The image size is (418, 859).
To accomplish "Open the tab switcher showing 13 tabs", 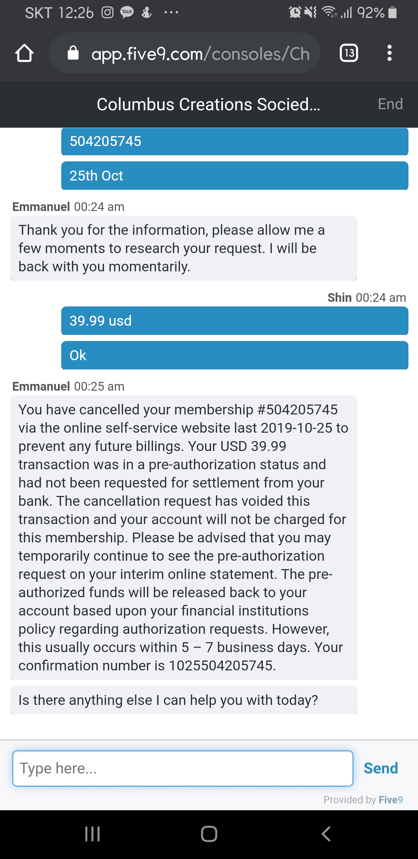I will click(349, 53).
